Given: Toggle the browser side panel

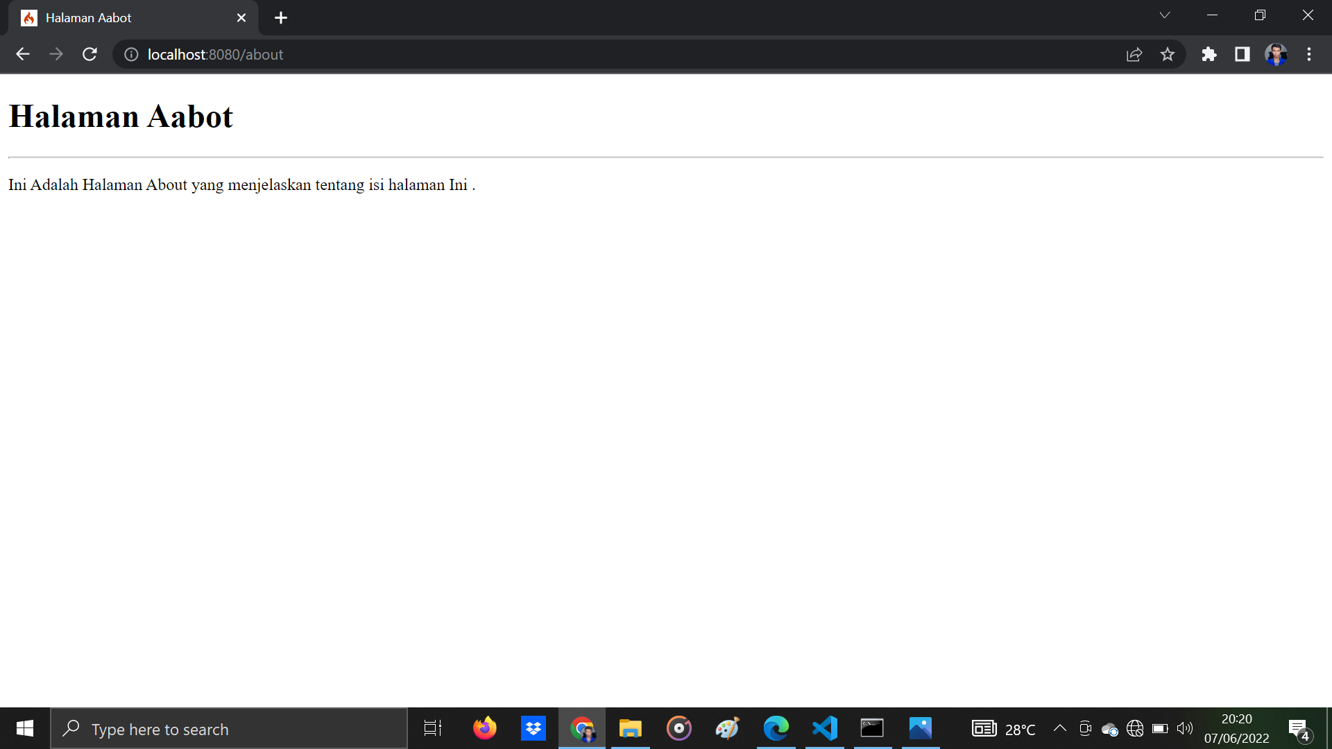Looking at the screenshot, I should 1243,54.
